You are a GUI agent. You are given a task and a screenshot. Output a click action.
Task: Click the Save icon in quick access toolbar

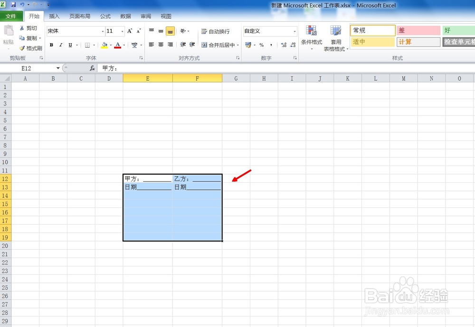coord(13,5)
